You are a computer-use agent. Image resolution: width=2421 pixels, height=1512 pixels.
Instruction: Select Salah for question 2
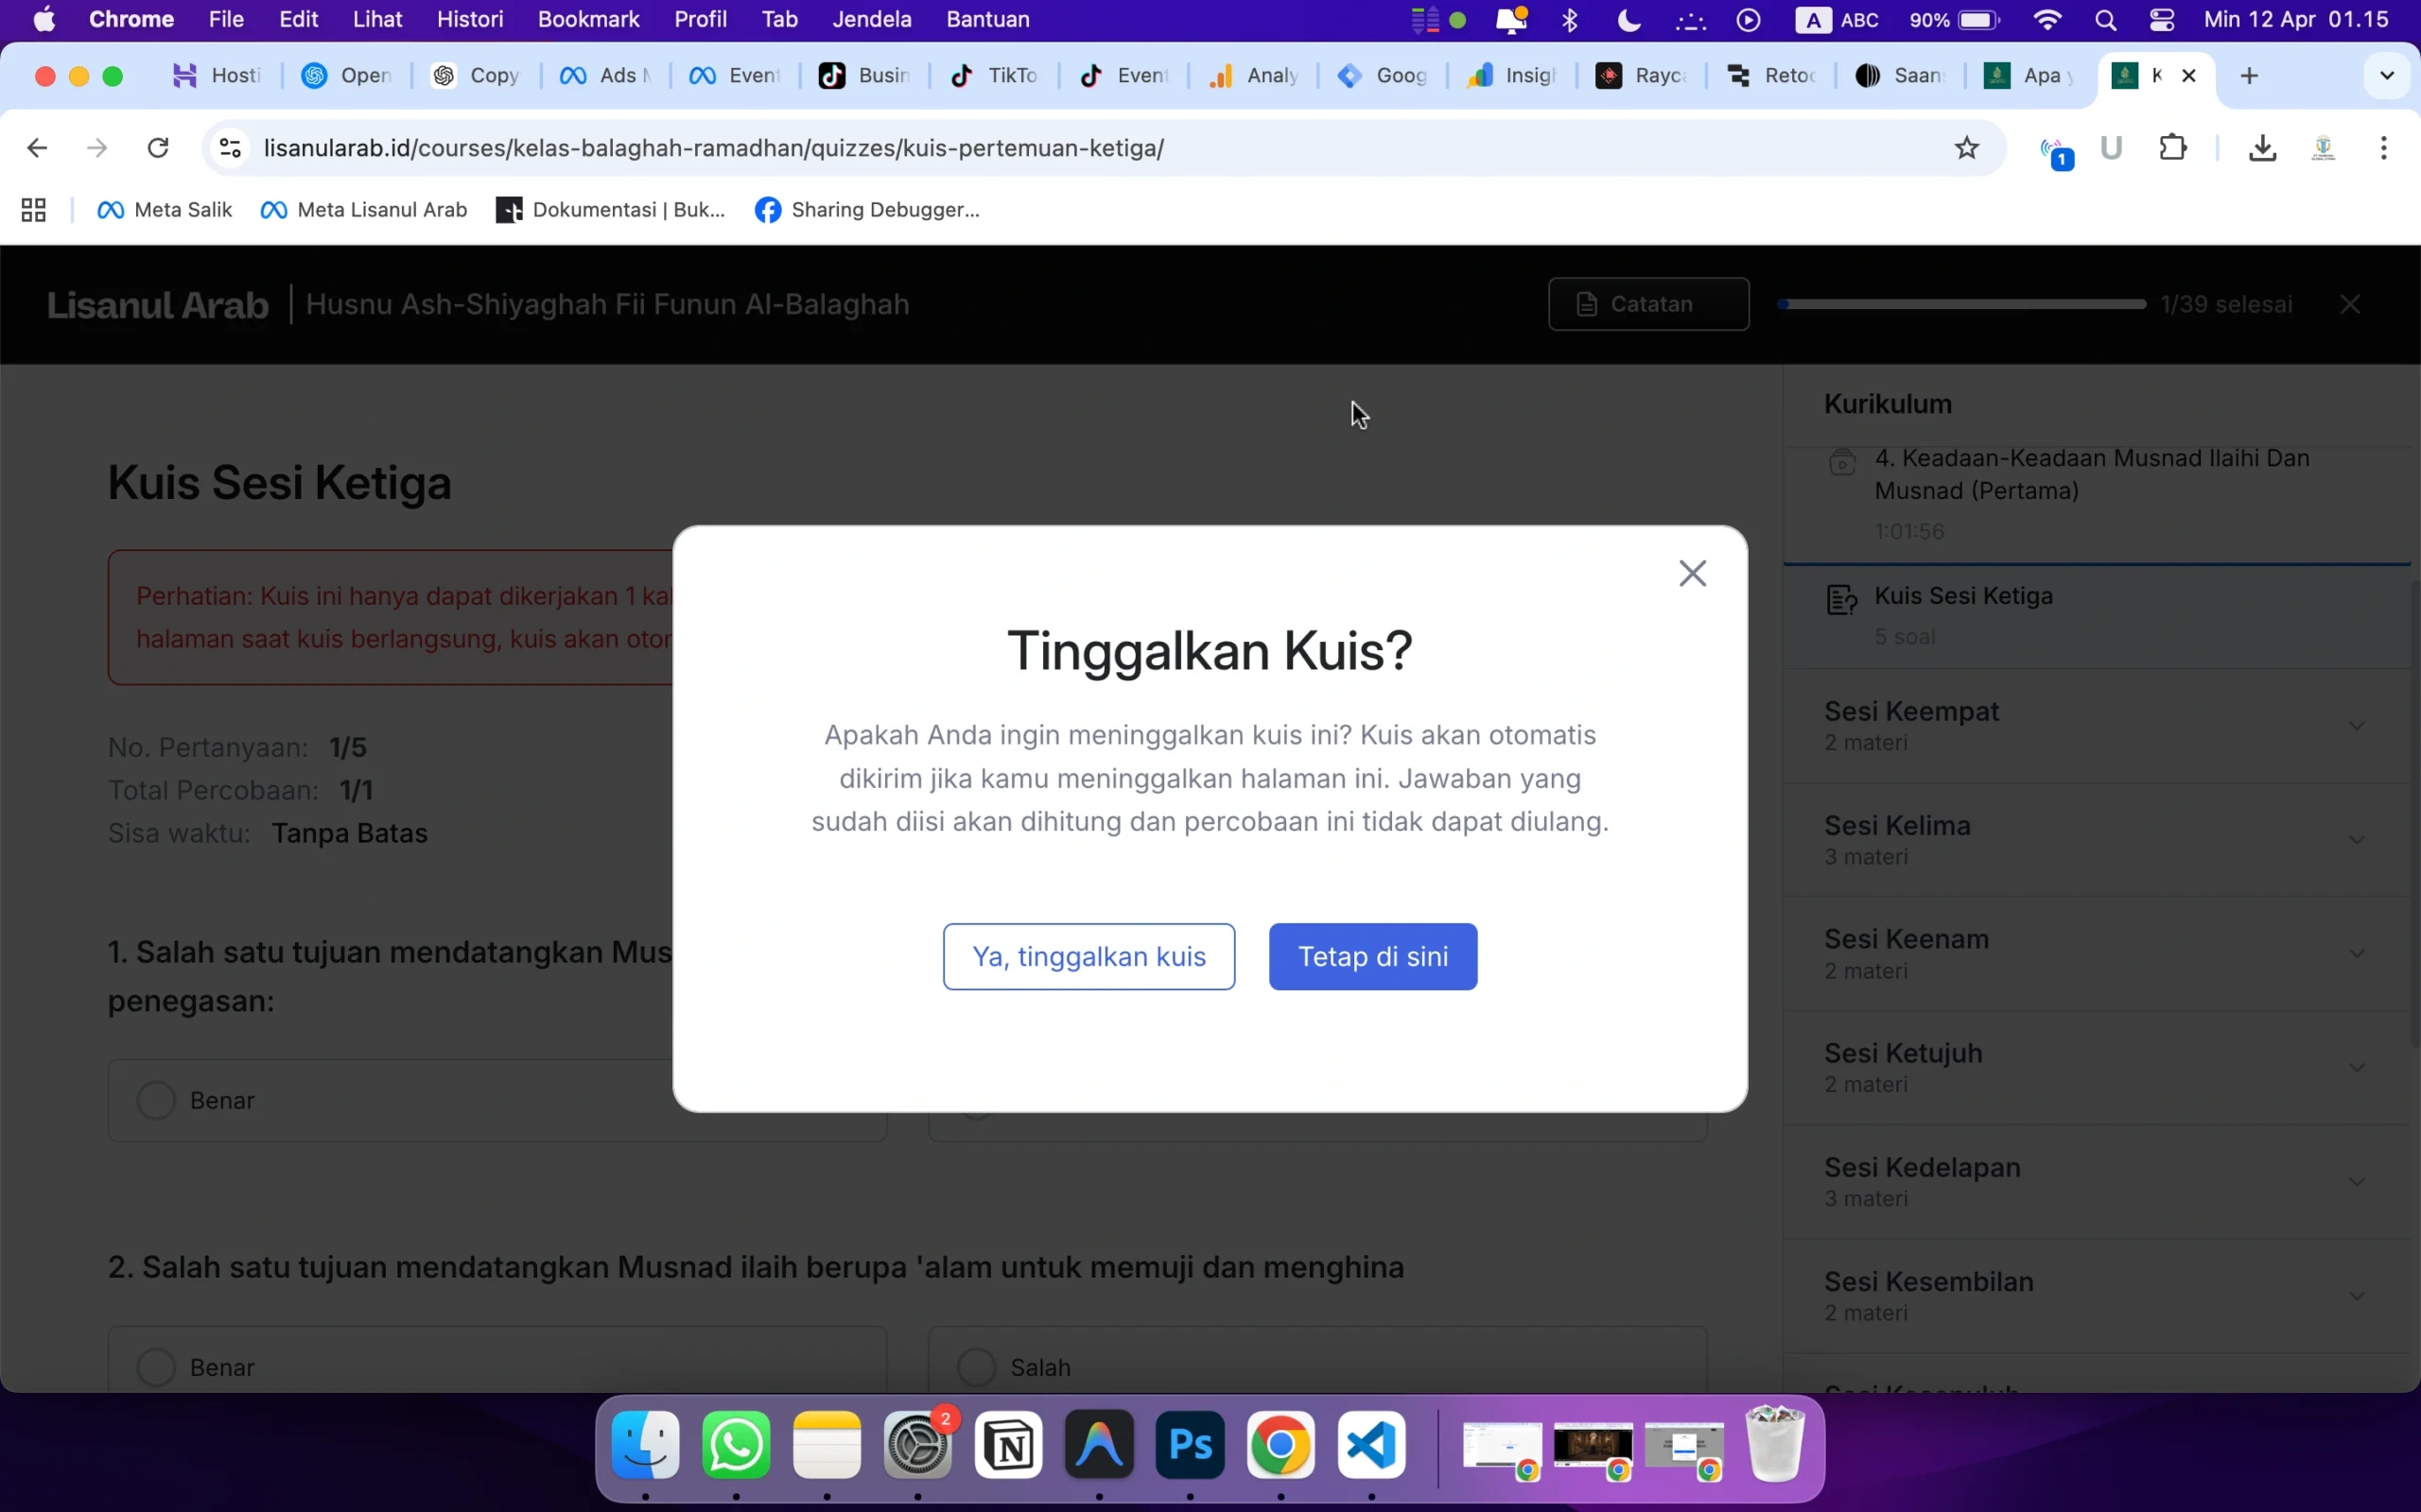click(x=975, y=1366)
